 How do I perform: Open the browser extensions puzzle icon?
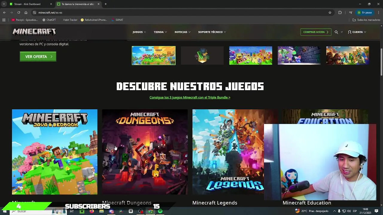(x=340, y=13)
